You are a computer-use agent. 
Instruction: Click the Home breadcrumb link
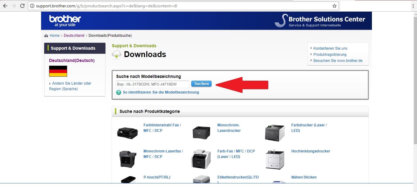click(x=55, y=36)
